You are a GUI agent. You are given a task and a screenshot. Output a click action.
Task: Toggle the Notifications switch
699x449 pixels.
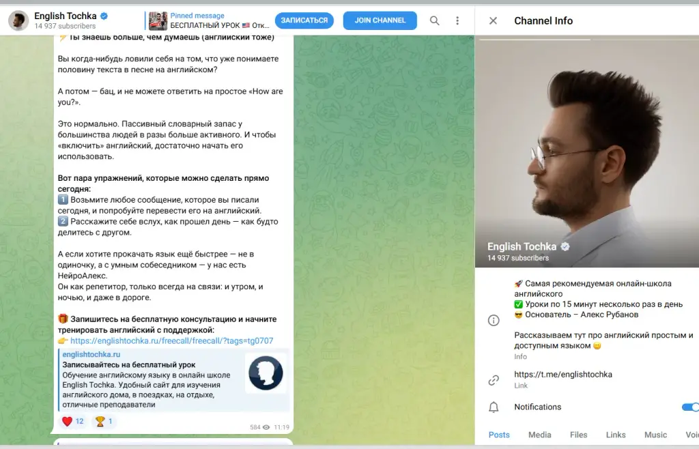(690, 407)
